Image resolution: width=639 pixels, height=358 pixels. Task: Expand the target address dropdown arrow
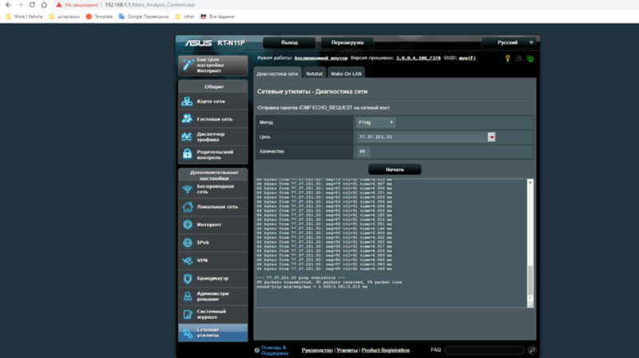pyautogui.click(x=491, y=137)
